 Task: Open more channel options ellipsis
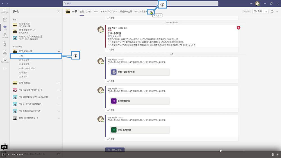[277, 12]
